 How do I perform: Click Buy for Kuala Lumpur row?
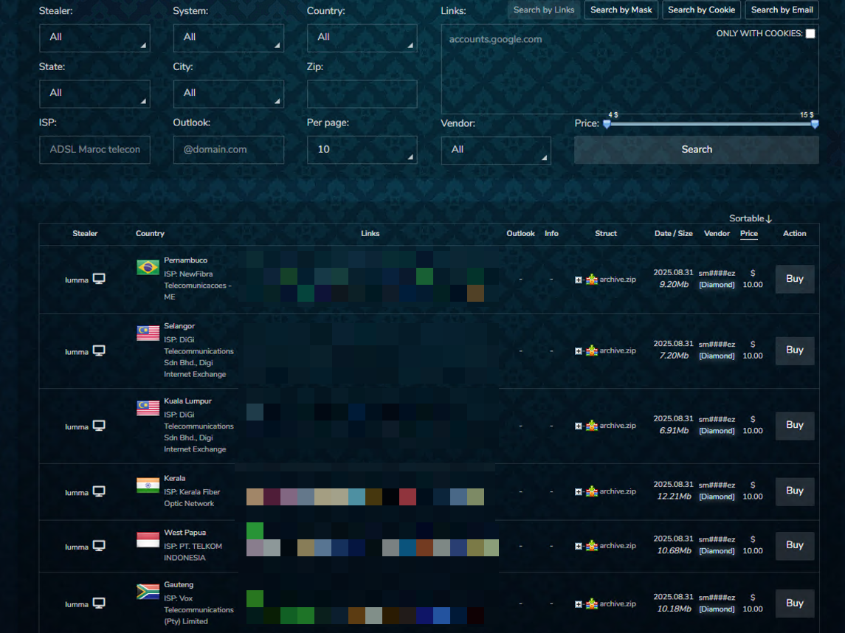pyautogui.click(x=794, y=425)
